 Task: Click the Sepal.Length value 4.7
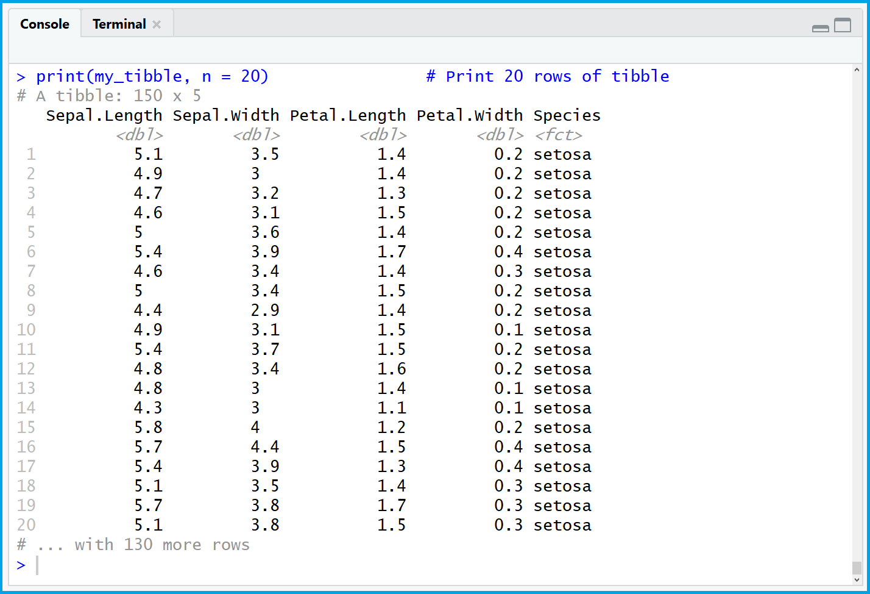point(148,193)
